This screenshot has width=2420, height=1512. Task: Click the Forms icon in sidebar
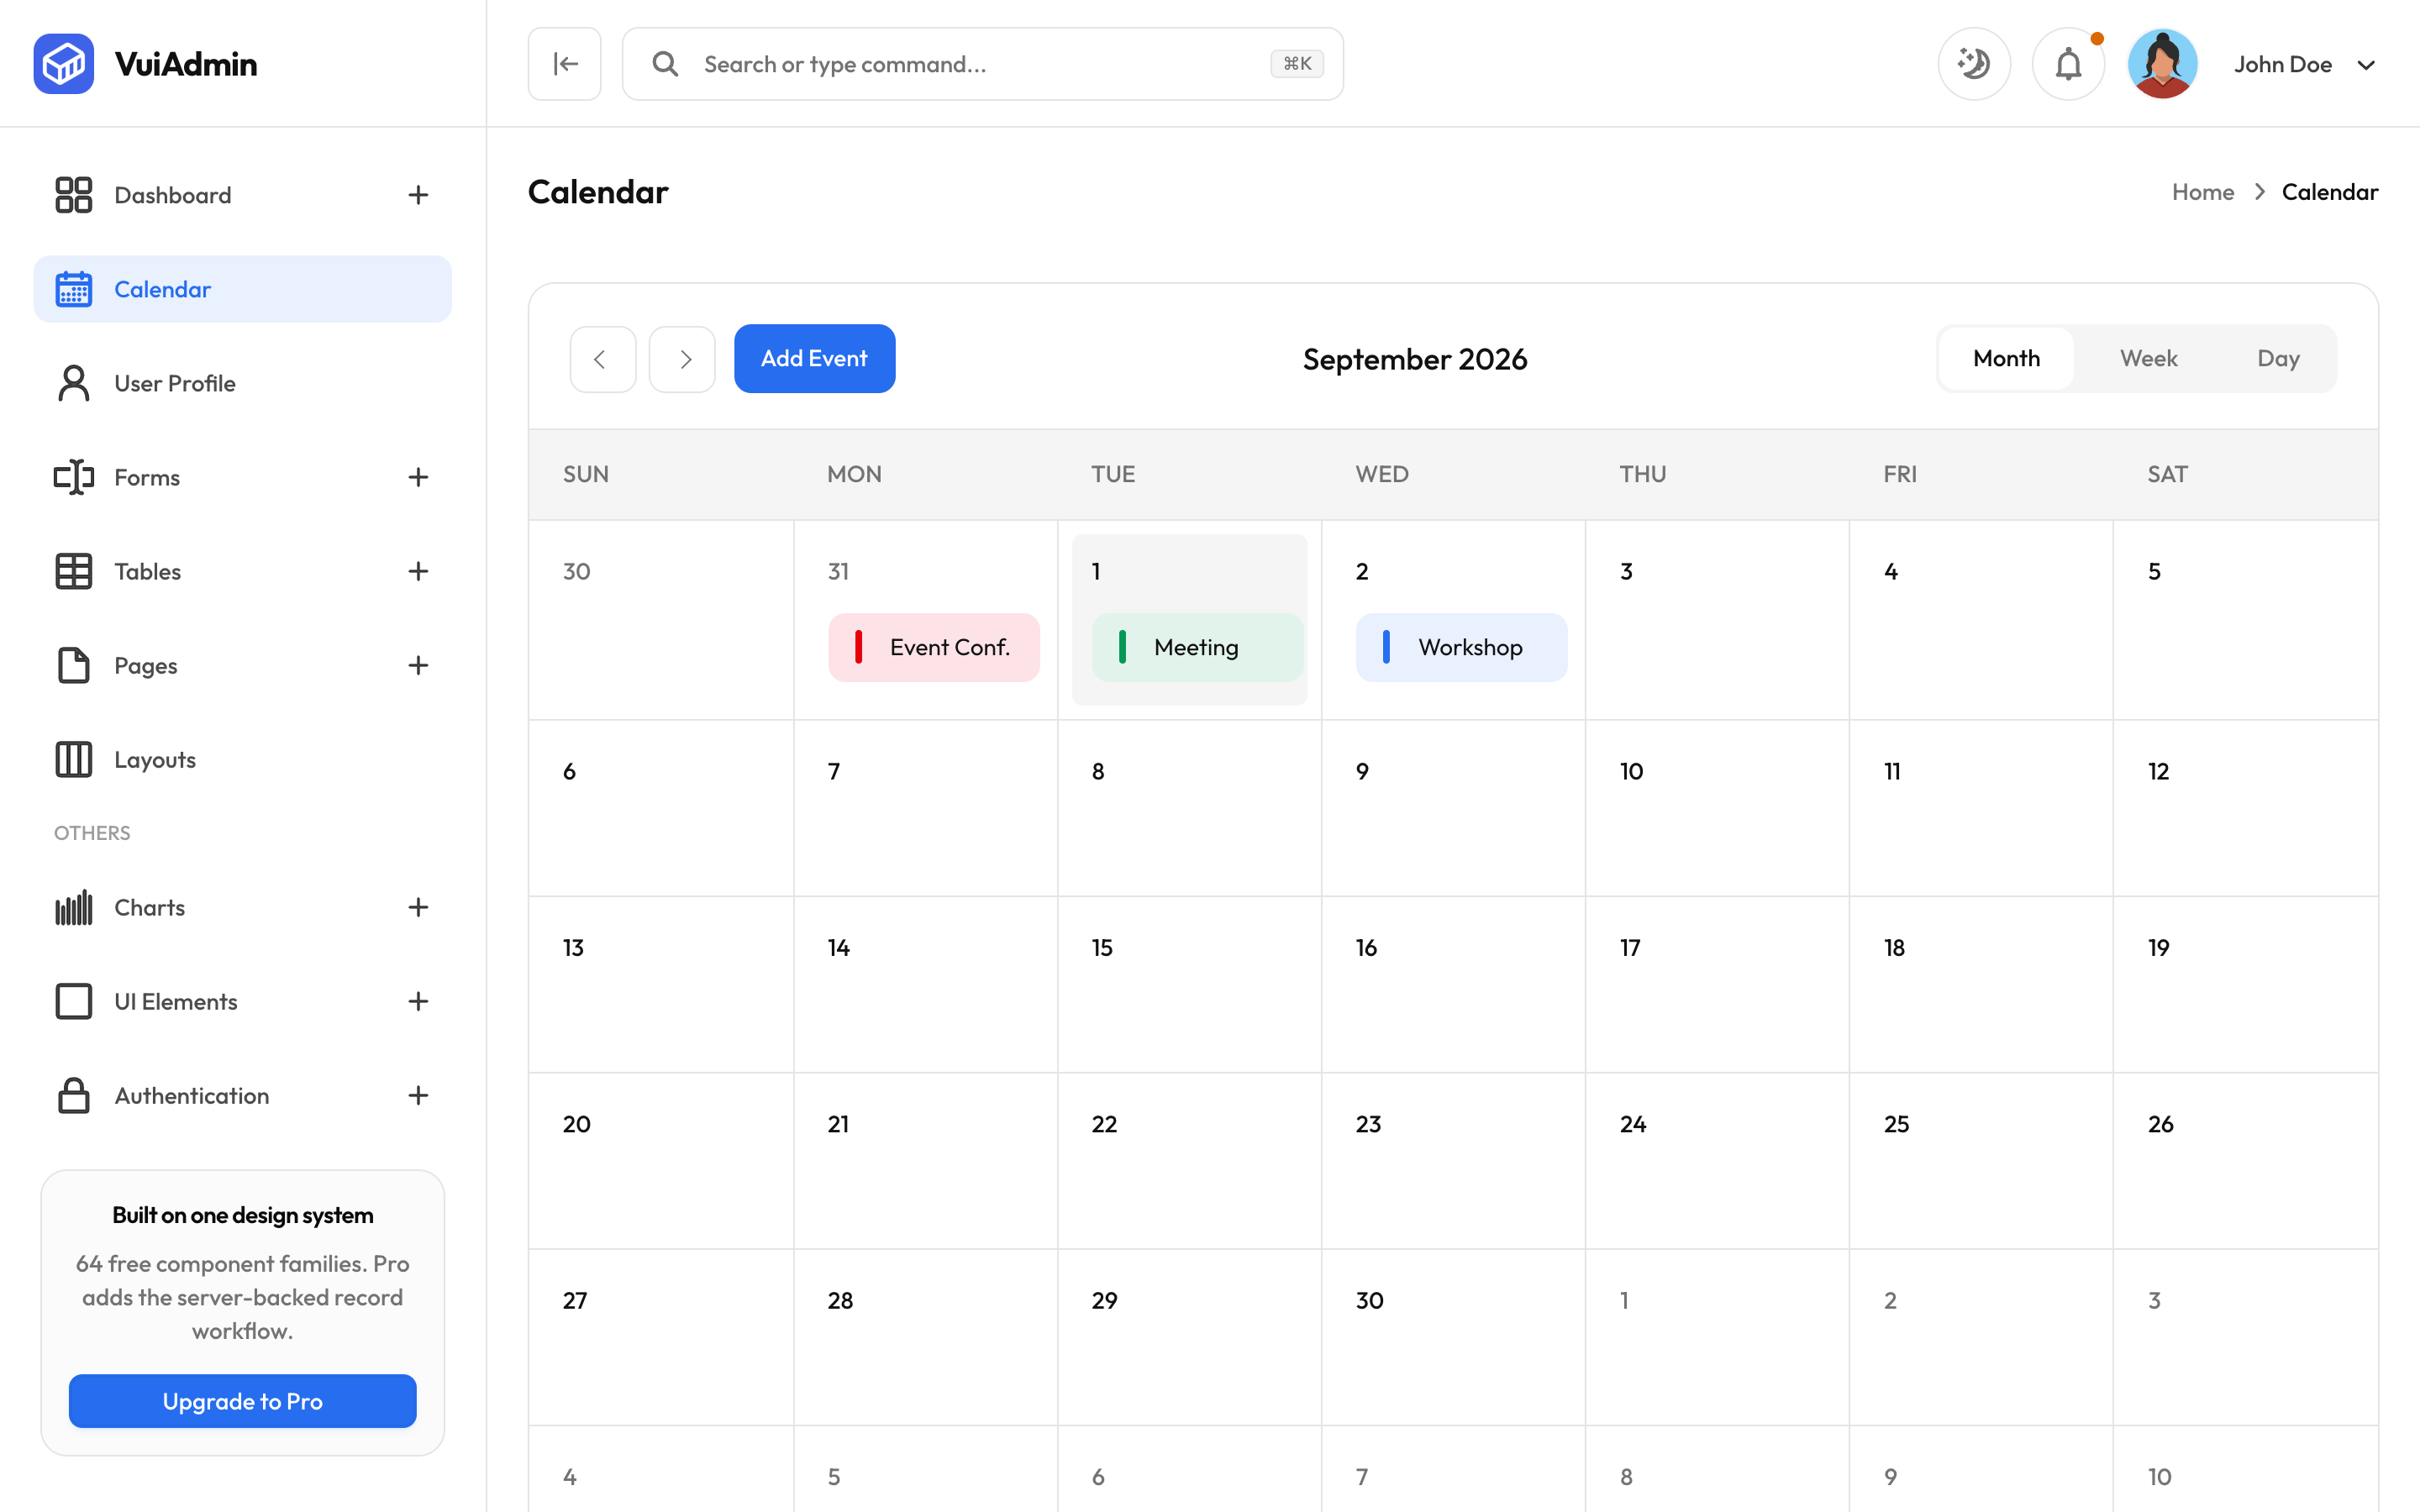(73, 477)
